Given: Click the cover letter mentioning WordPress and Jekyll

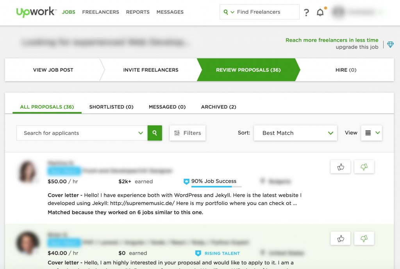Looking at the screenshot, I should point(175,199).
